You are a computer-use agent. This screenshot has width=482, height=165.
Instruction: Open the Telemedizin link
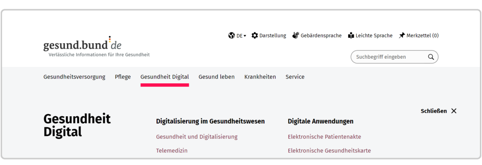[172, 151]
